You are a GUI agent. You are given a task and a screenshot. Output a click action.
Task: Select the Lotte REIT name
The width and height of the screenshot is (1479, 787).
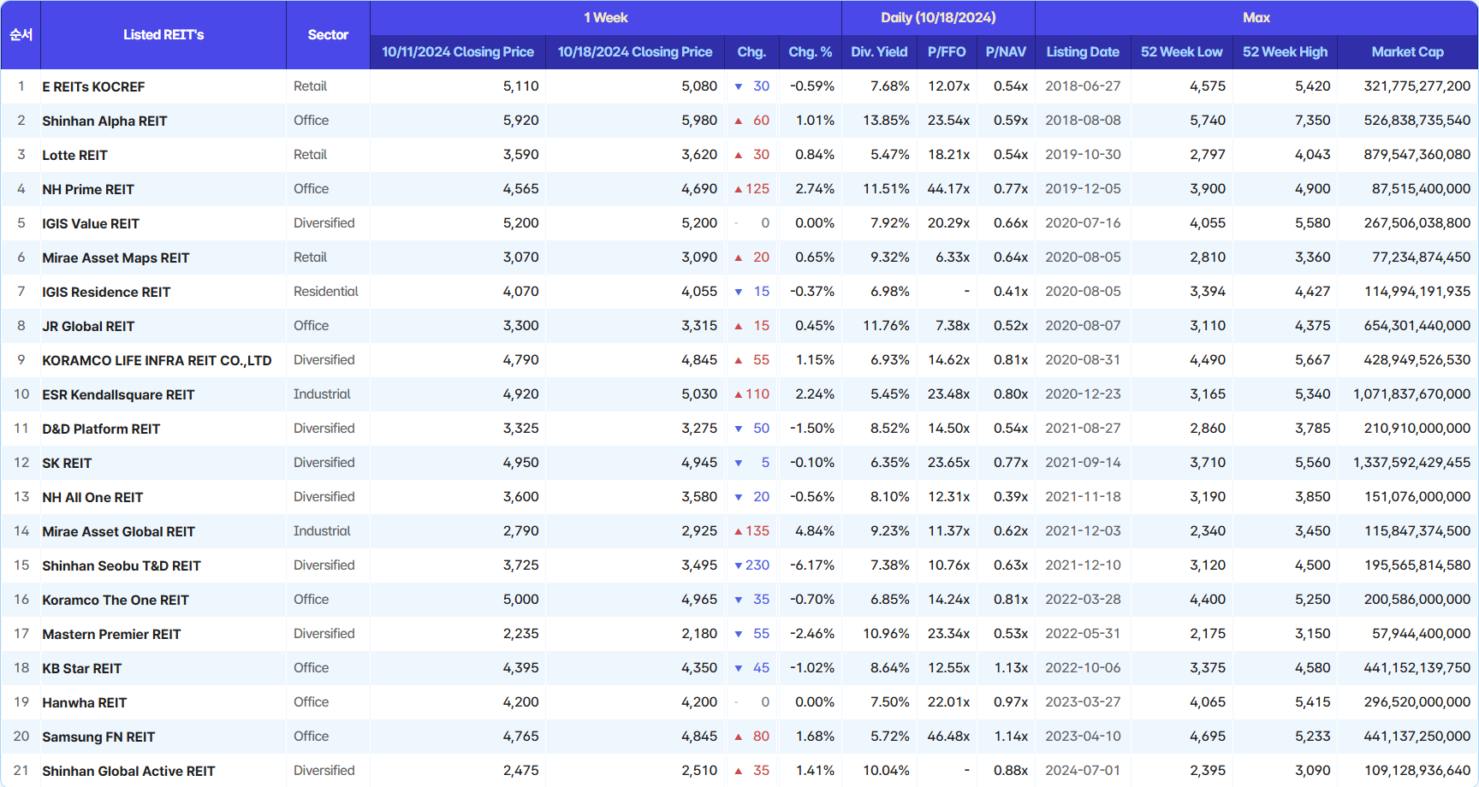[74, 155]
